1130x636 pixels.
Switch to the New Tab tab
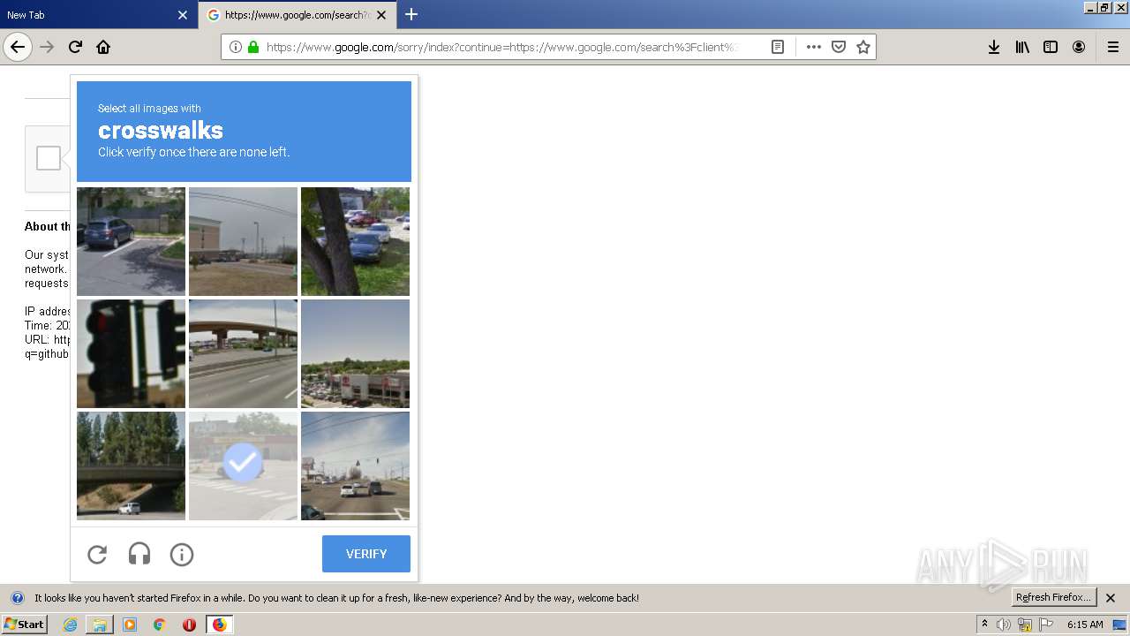point(97,15)
